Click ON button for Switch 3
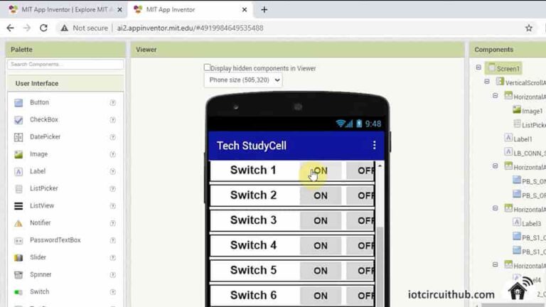 (321, 221)
